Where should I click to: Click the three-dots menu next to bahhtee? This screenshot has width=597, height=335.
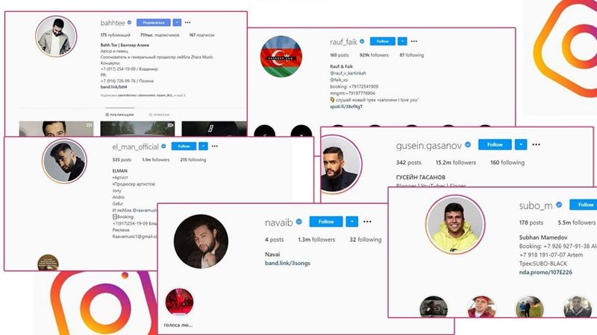click(188, 22)
